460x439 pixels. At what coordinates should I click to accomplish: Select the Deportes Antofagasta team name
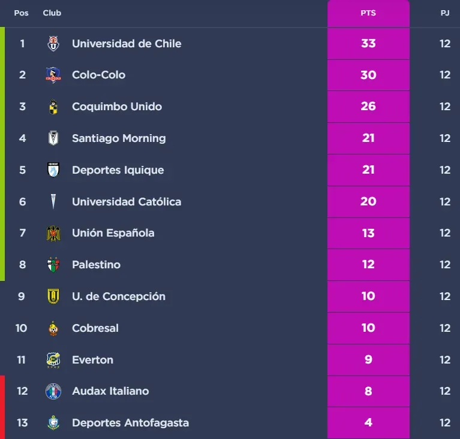130,423
